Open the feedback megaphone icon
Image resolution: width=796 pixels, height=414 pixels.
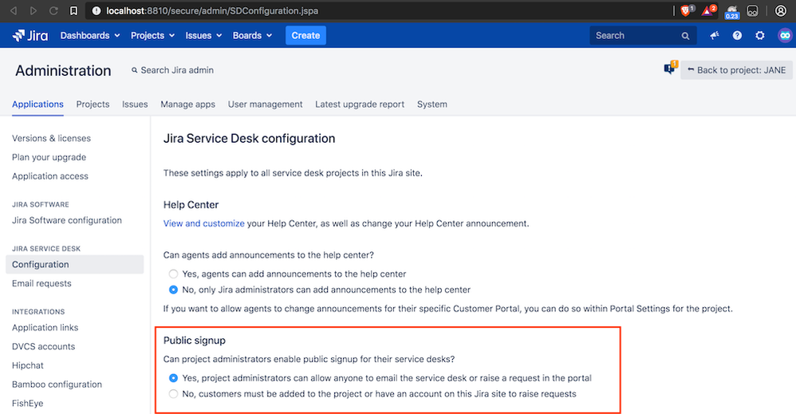tap(715, 36)
